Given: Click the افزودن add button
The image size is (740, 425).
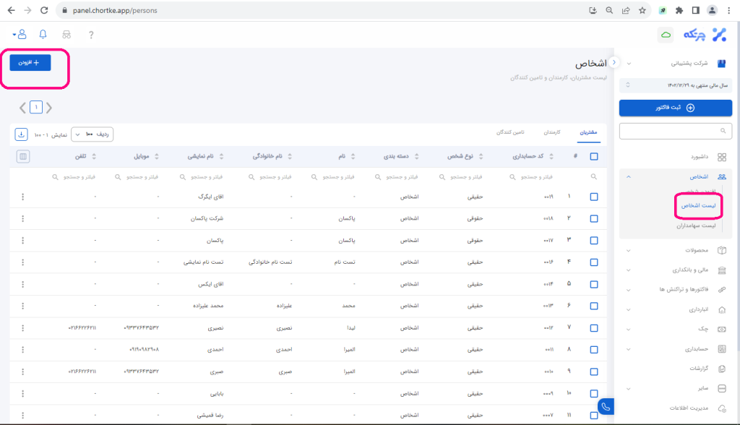Looking at the screenshot, I should click(x=30, y=63).
